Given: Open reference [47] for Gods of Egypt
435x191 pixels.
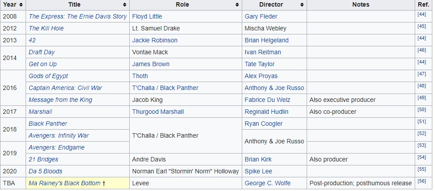Looking at the screenshot, I should (421, 74).
